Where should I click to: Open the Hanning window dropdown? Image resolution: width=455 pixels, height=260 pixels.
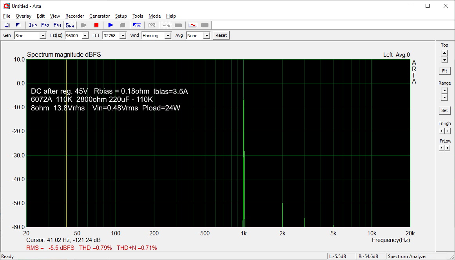(x=168, y=36)
